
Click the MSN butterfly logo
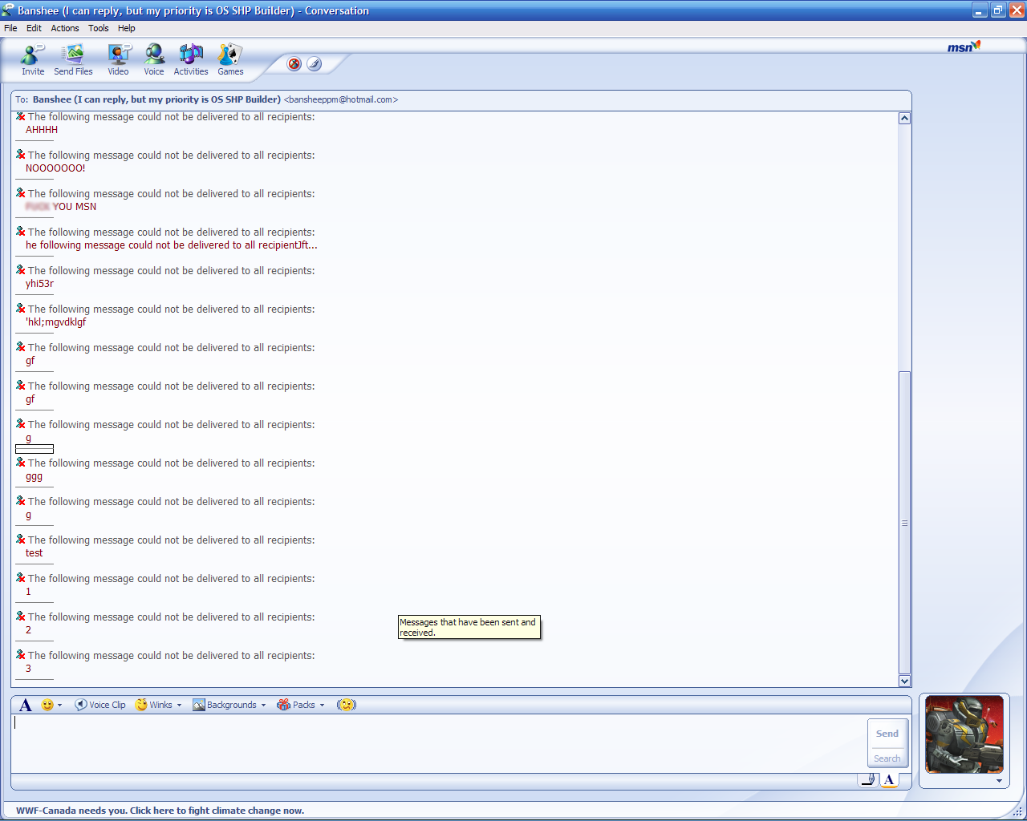964,47
